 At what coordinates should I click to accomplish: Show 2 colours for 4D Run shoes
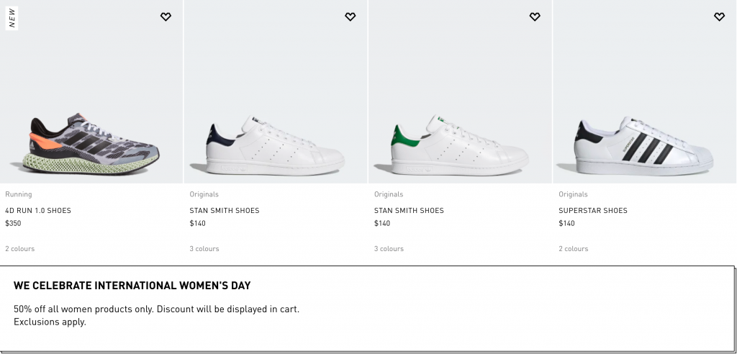(20, 249)
